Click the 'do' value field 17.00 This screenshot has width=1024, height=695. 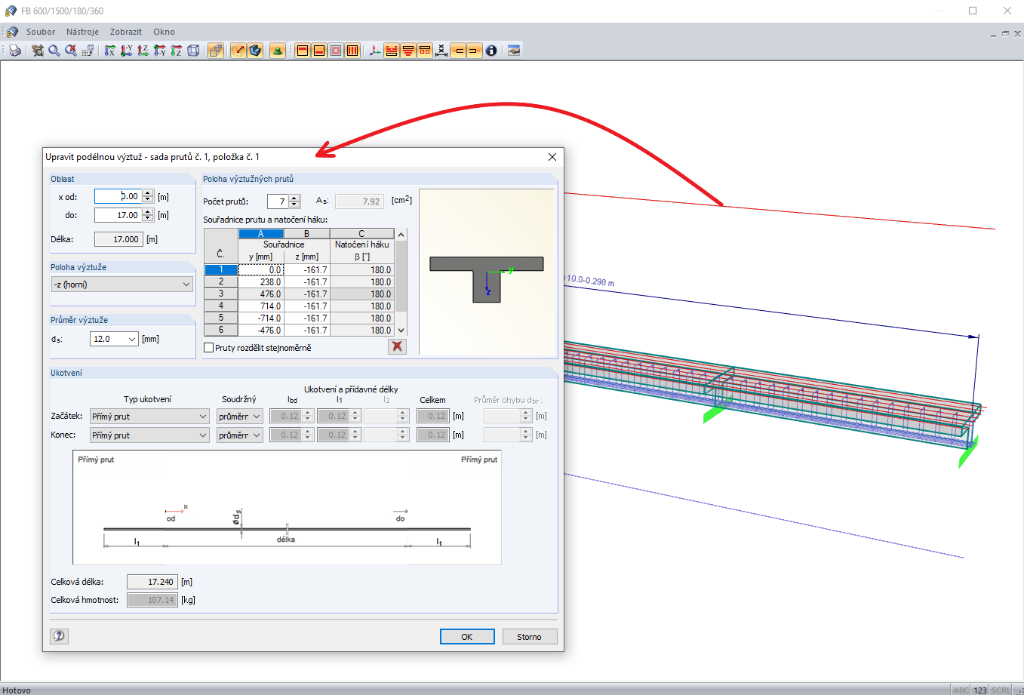point(118,215)
